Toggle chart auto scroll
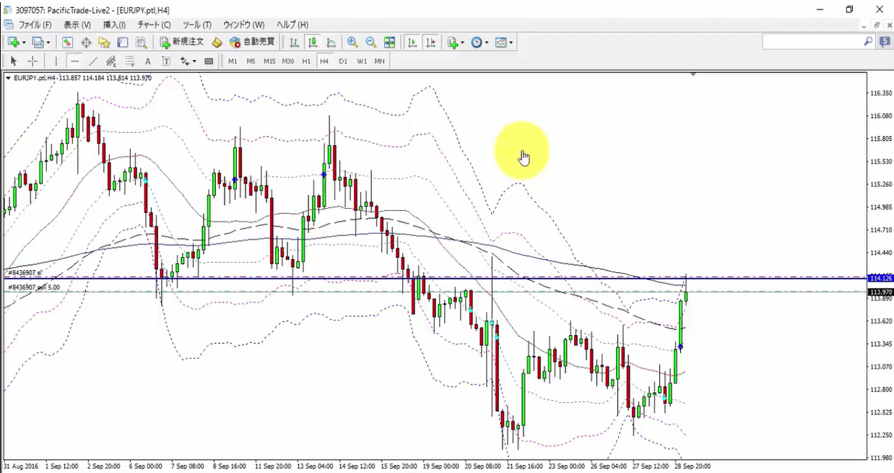 (x=412, y=43)
